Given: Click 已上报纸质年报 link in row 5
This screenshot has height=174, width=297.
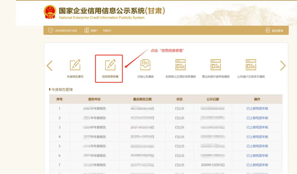Looking at the screenshot, I should click(x=257, y=146).
